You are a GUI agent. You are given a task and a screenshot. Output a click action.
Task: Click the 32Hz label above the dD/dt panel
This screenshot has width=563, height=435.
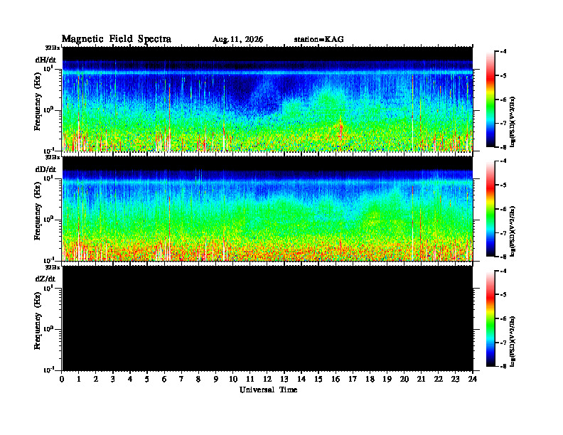point(53,157)
